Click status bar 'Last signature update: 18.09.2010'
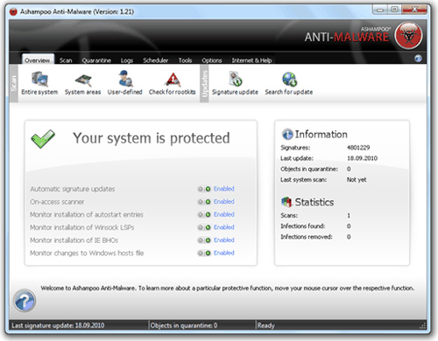 click(x=58, y=325)
